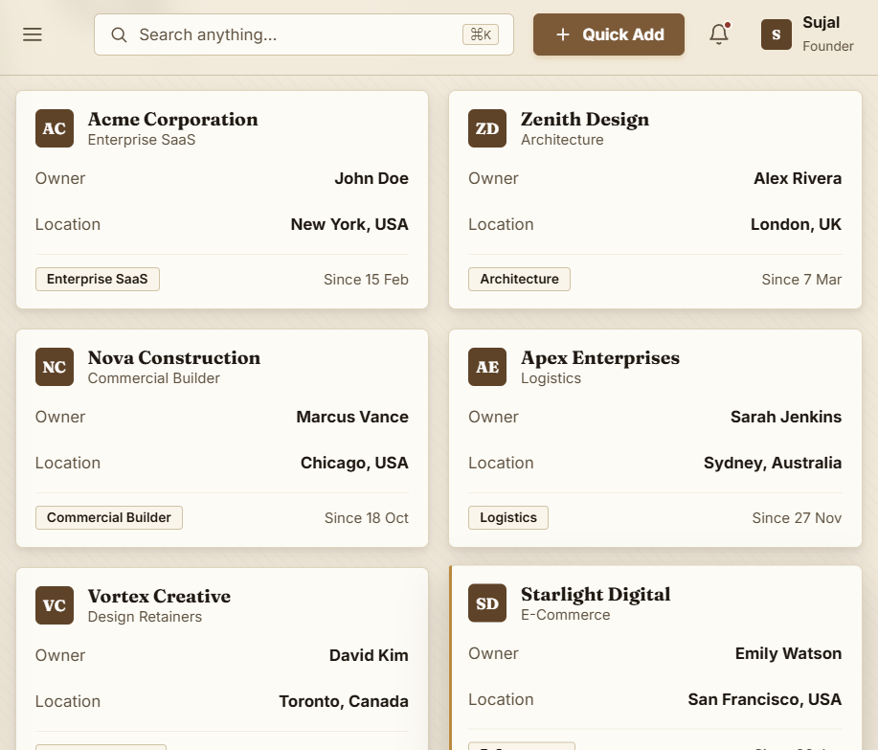Click the search magnifier icon
Screen dimensions: 878x750
pos(119,34)
